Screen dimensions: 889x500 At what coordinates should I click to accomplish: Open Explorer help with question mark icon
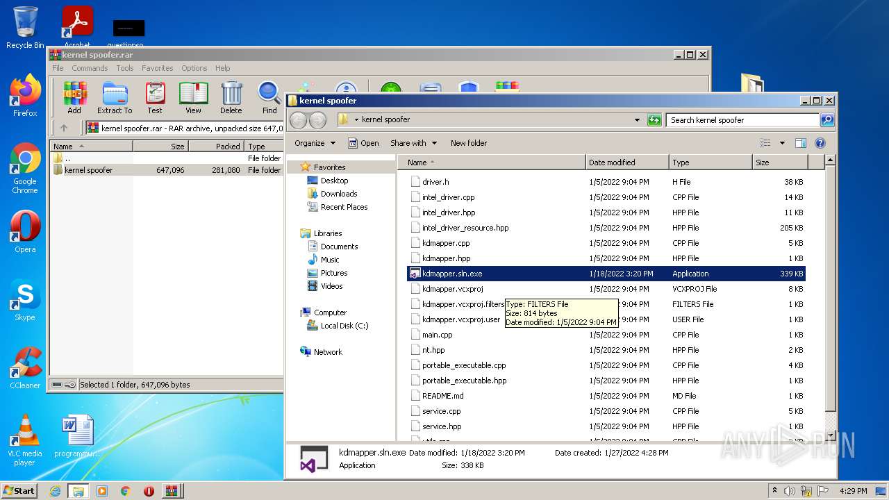click(820, 143)
